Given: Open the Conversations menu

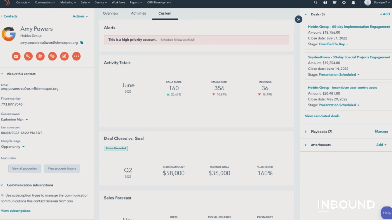Looking at the screenshot, I should [x=45, y=2].
